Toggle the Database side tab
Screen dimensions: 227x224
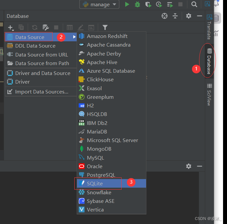point(209,61)
